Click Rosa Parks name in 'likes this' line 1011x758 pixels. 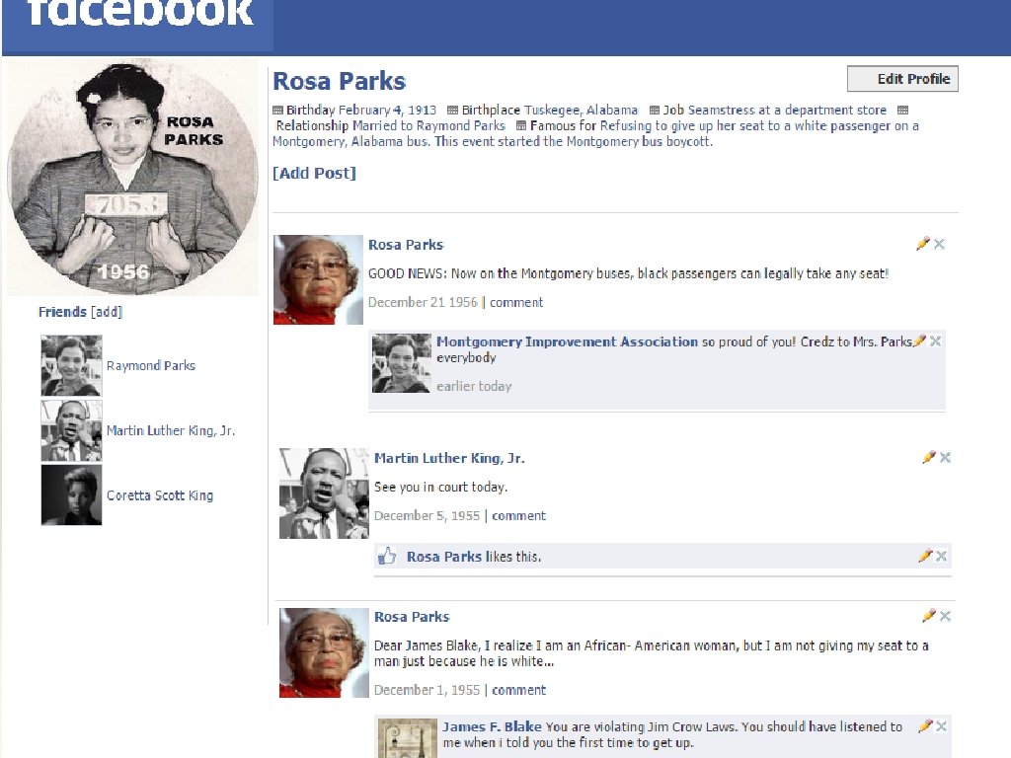(444, 557)
